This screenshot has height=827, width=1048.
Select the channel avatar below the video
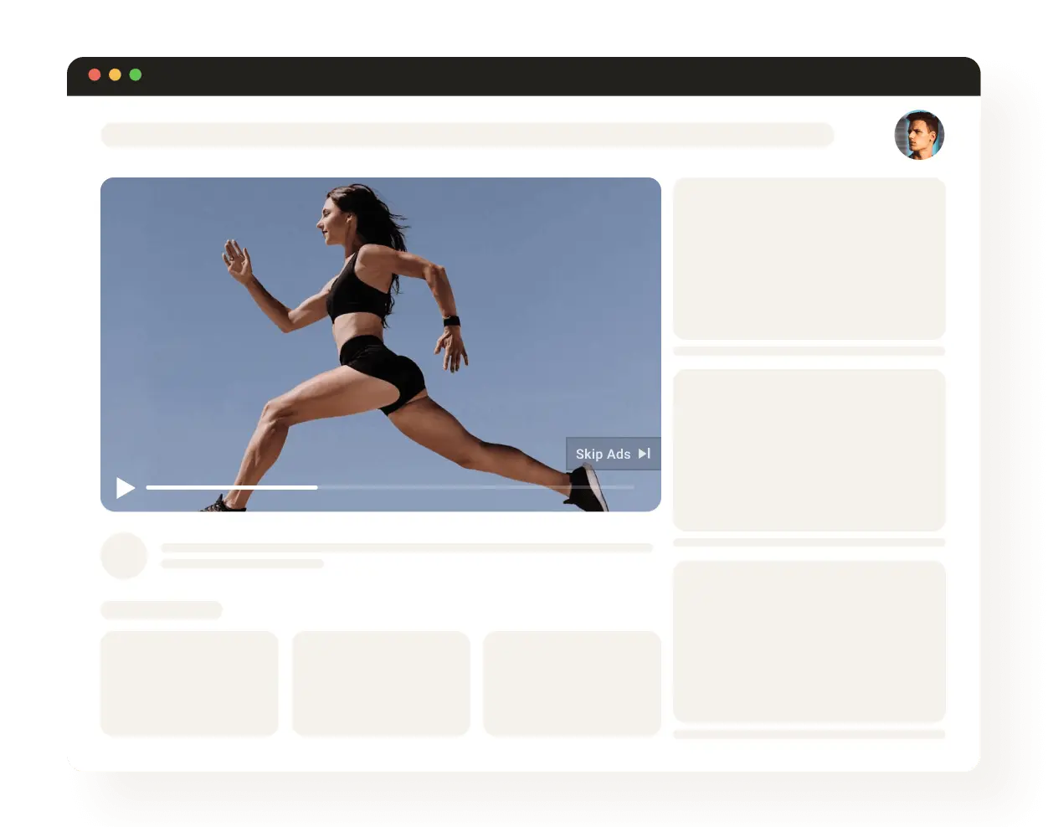[124, 555]
